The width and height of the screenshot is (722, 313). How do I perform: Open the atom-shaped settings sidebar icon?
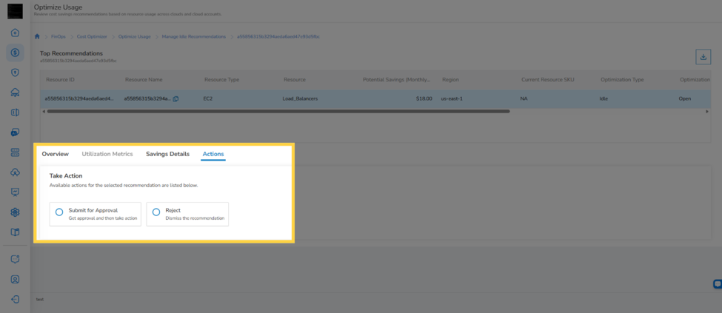tap(16, 212)
